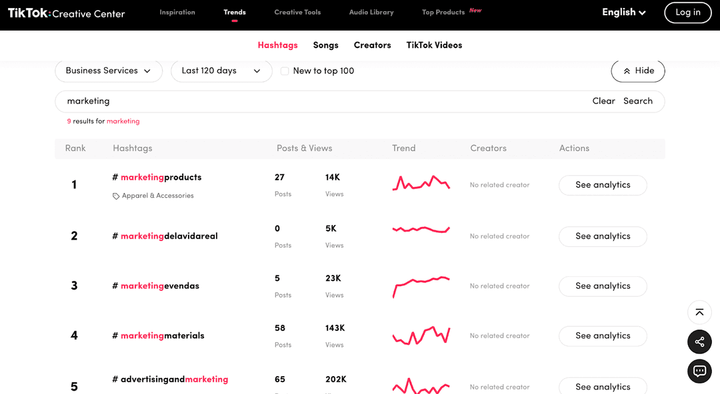The image size is (720, 394).
Task: Enable the New to top 100 filter
Action: point(284,71)
